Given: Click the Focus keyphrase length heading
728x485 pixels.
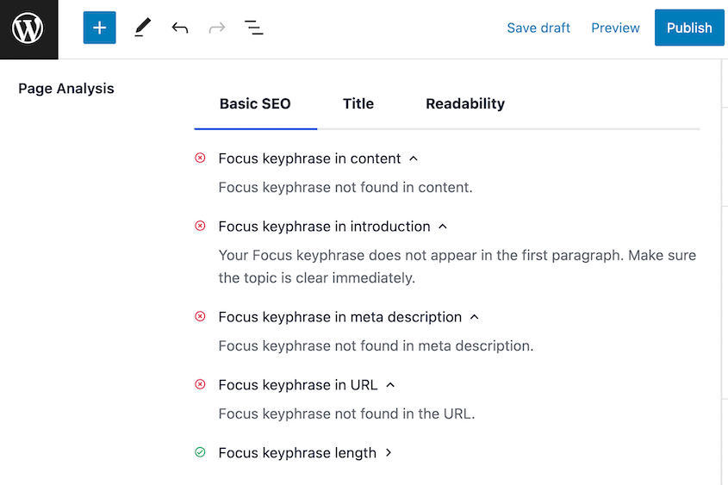Looking at the screenshot, I should [x=297, y=452].
